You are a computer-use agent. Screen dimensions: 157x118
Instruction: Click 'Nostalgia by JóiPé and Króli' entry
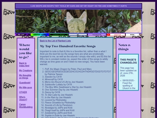point(58,108)
